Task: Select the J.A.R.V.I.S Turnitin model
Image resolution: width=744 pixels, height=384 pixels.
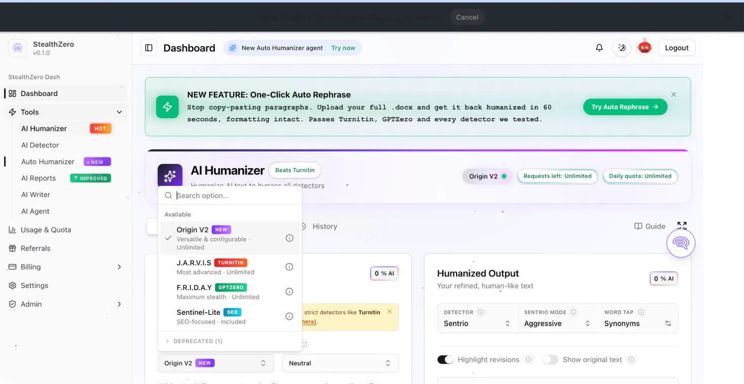Action: [x=230, y=267]
